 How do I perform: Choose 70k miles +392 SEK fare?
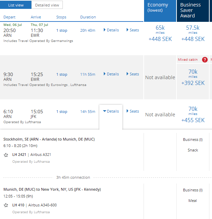[x=193, y=77]
